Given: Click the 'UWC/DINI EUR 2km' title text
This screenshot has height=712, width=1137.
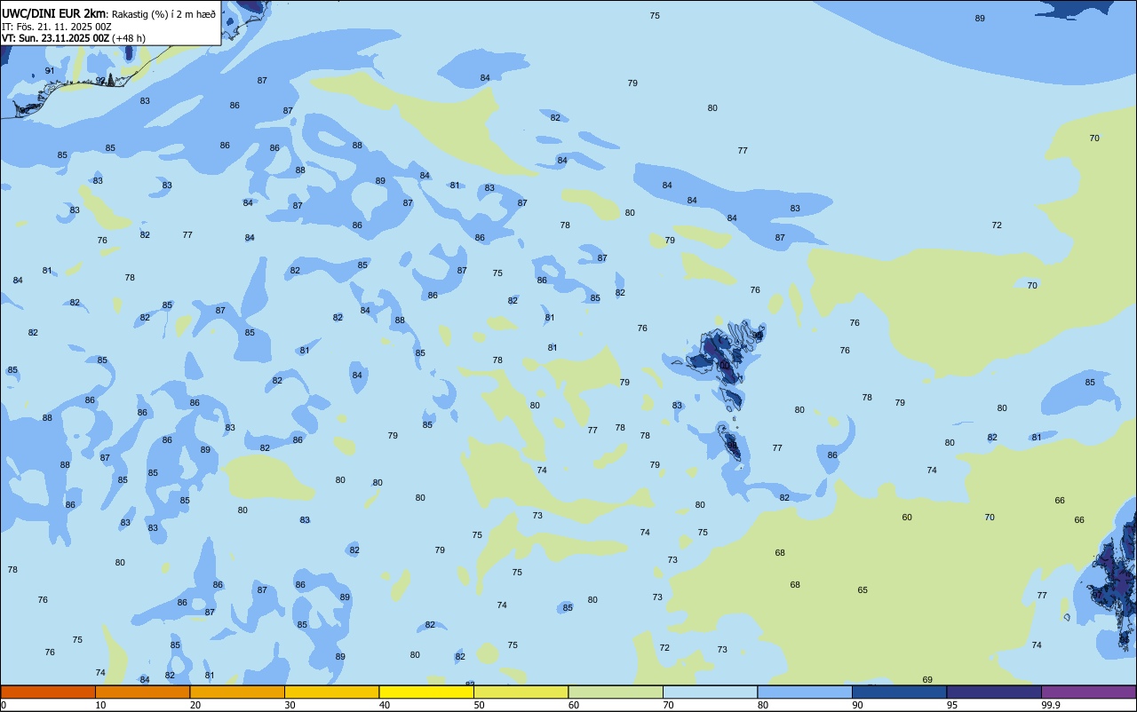Looking at the screenshot, I should click(x=53, y=13).
